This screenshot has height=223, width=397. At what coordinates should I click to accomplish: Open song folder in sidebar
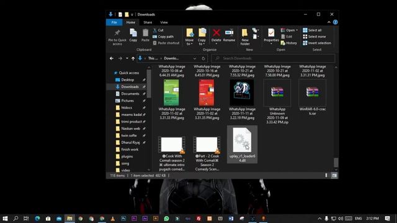pos(125,164)
